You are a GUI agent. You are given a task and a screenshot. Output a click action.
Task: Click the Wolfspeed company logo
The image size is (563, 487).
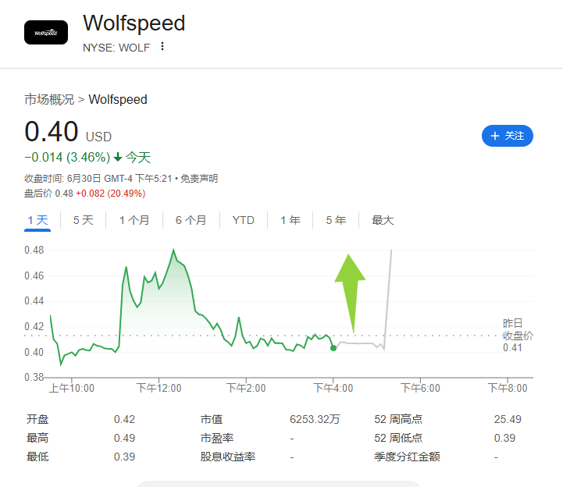pos(46,32)
